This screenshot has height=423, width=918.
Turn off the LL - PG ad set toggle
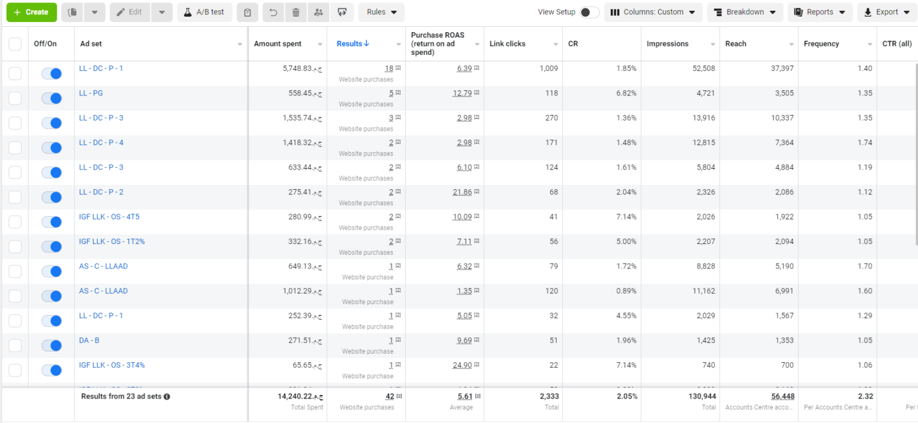[51, 98]
